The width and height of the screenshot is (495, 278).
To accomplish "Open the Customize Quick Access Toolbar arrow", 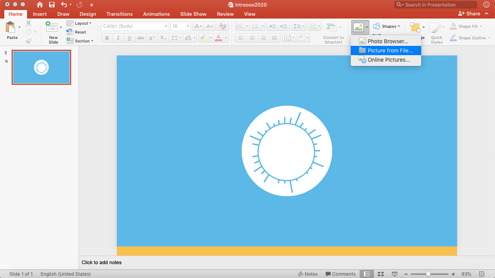I will (x=92, y=5).
